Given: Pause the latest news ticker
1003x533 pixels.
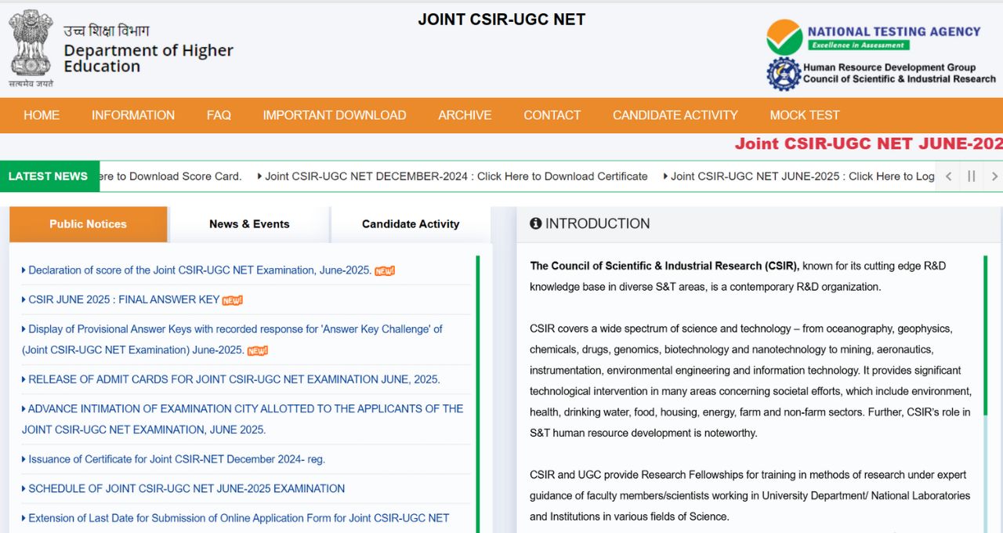Looking at the screenshot, I should tap(972, 176).
